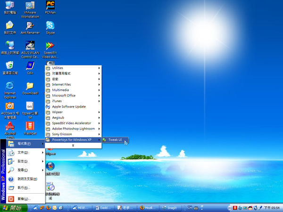The image size is (283, 212).
Task: Click the CH language bar indicator
Action: (190, 208)
